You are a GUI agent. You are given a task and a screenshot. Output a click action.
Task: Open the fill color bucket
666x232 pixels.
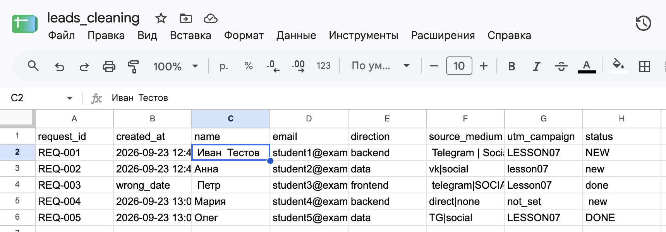[618, 65]
